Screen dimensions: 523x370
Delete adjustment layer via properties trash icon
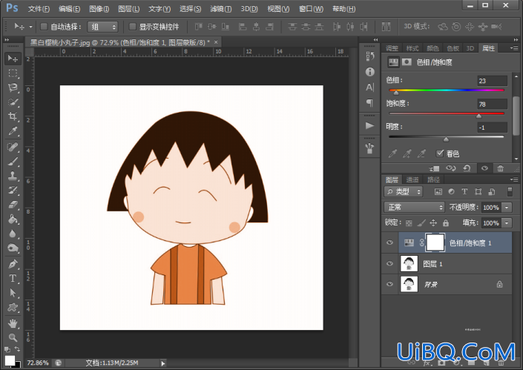(x=500, y=168)
